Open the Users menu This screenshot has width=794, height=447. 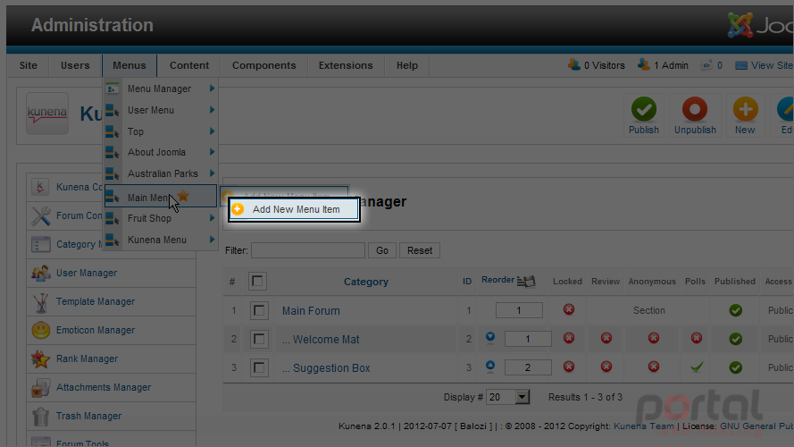75,65
